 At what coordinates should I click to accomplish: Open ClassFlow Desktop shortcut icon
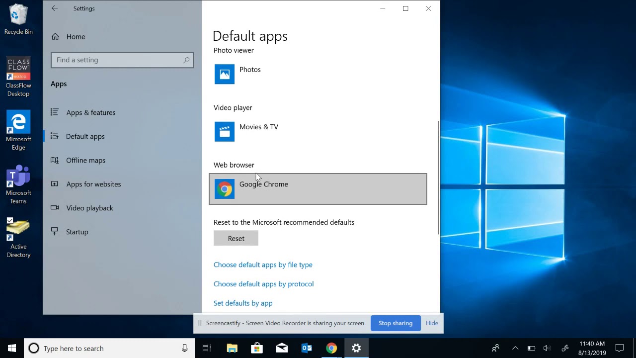[18, 77]
